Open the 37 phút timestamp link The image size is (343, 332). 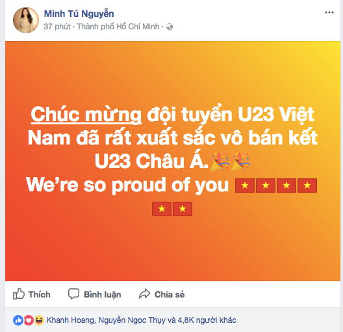(x=57, y=27)
